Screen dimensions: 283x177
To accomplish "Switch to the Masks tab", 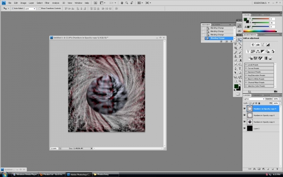I will tap(261, 34).
